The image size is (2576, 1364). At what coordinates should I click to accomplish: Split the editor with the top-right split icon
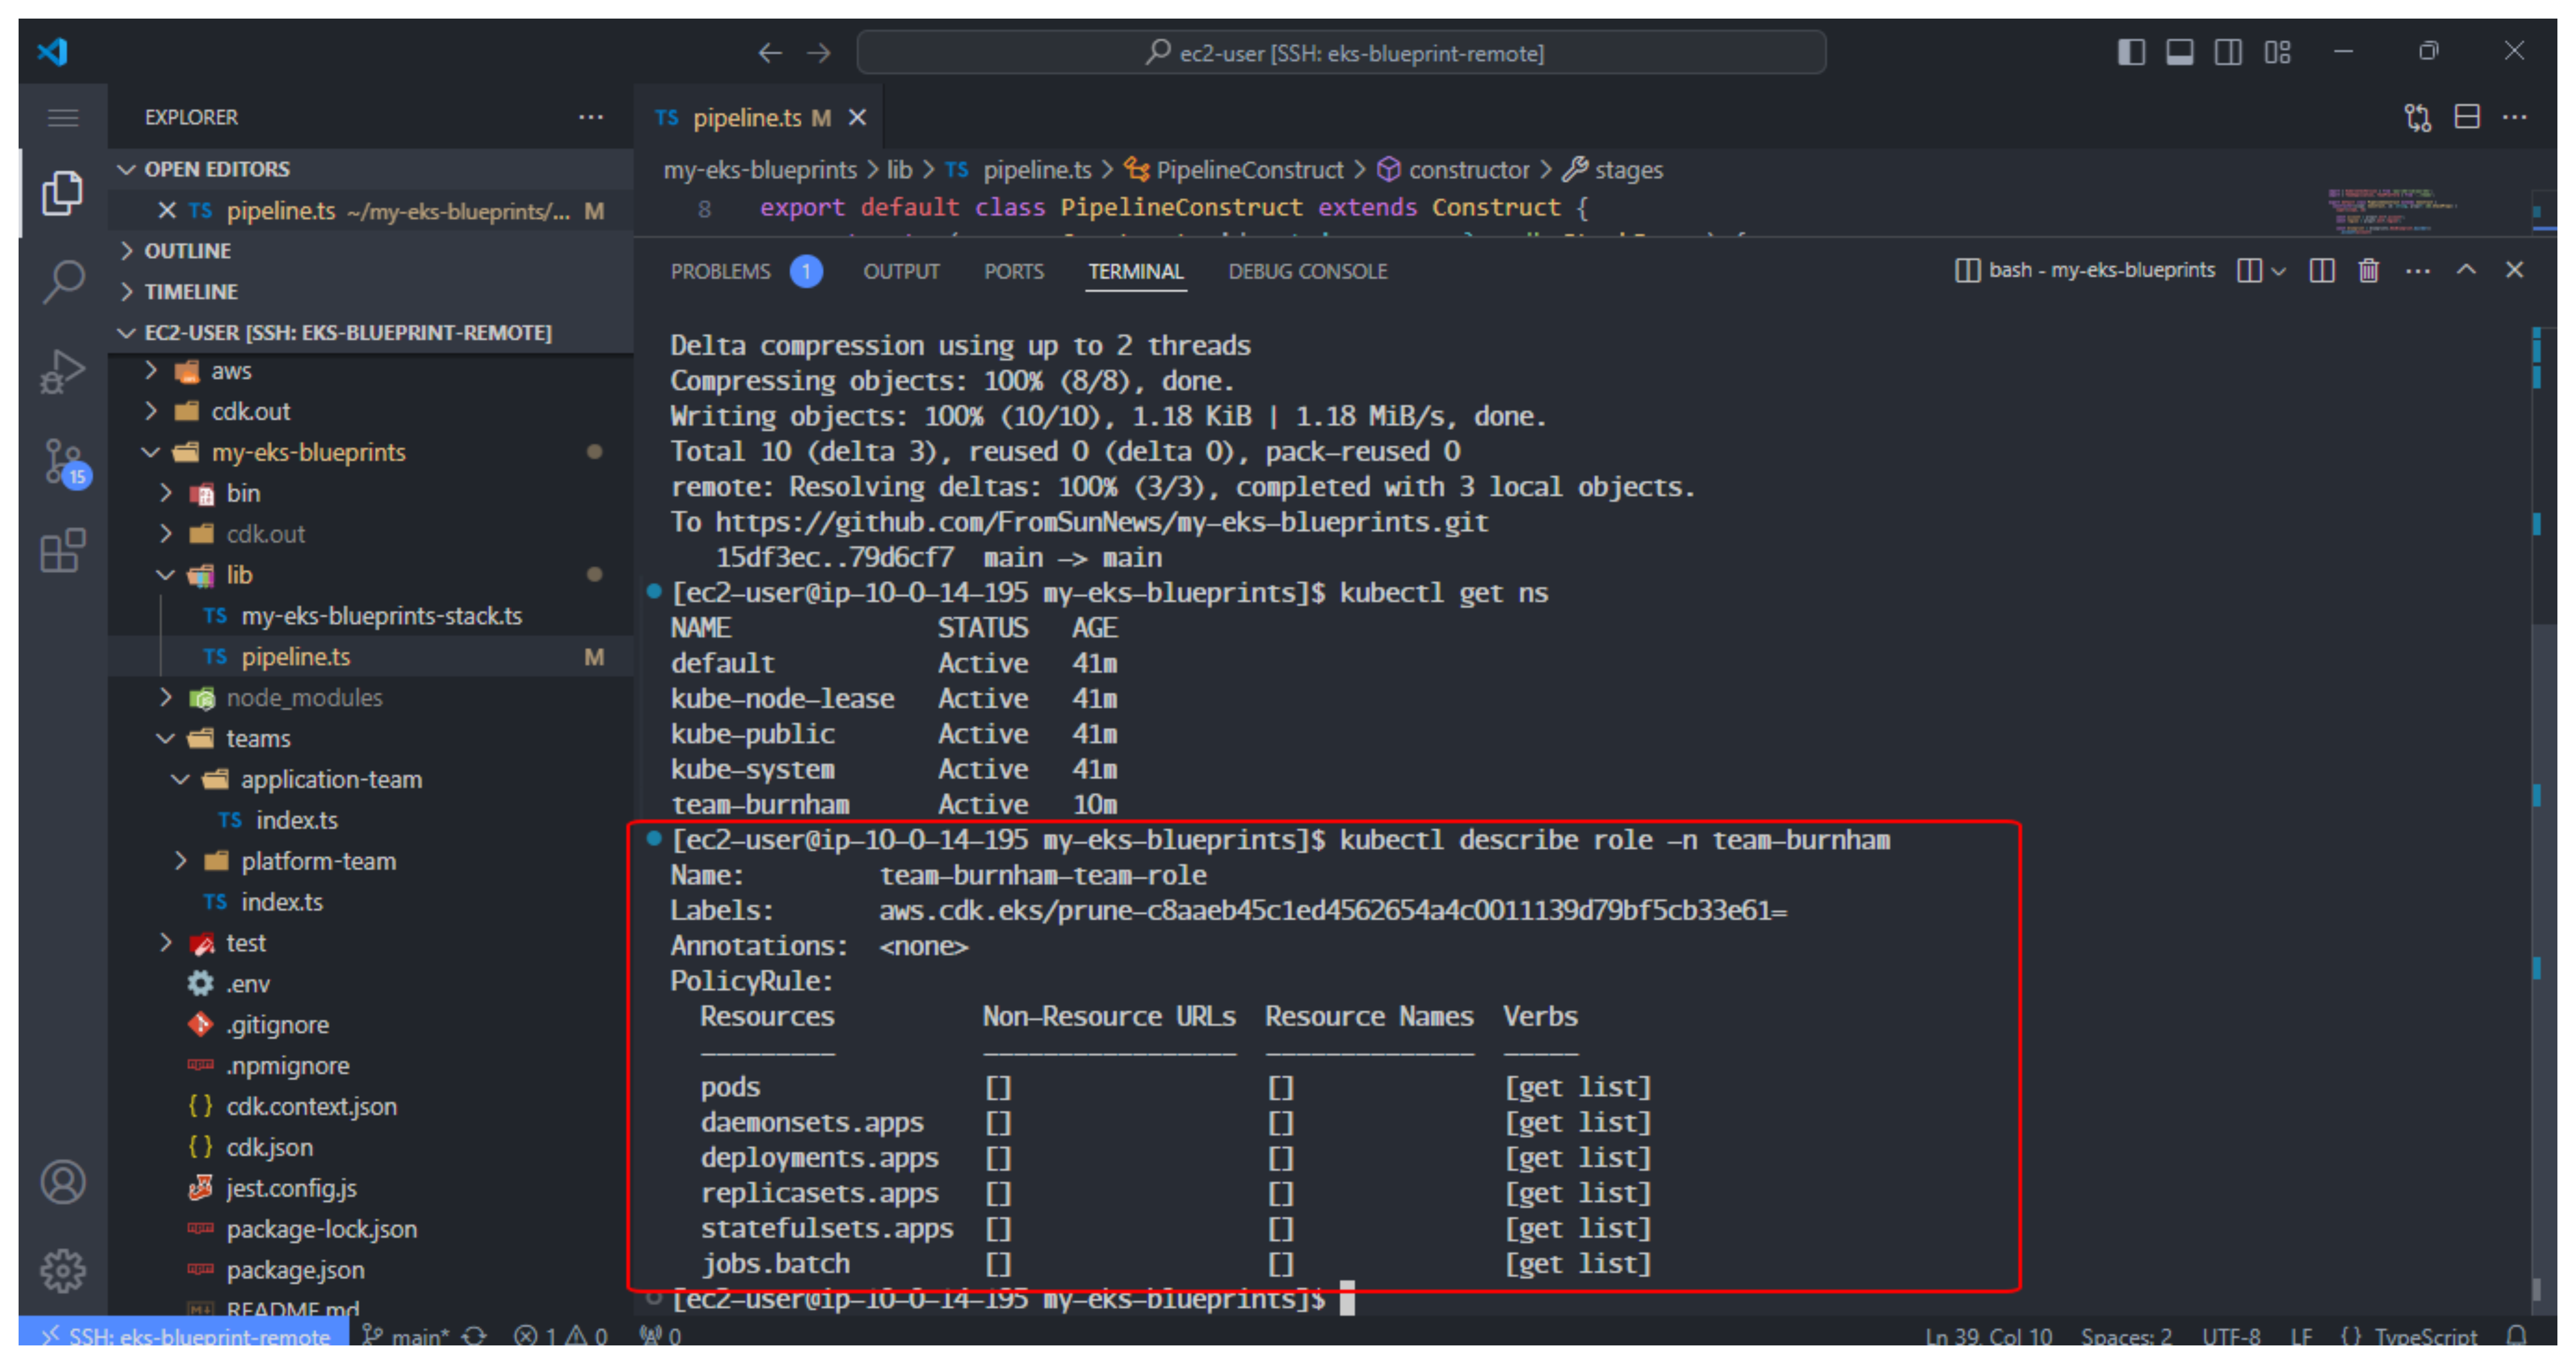(x=2466, y=117)
